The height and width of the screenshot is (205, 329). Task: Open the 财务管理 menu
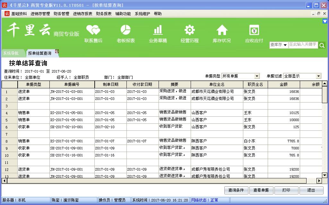tap(61, 14)
